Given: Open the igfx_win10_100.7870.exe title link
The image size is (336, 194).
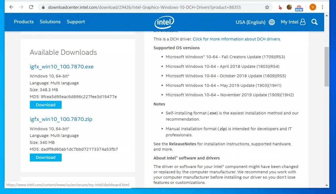Looking at the screenshot, I should click(62, 67).
